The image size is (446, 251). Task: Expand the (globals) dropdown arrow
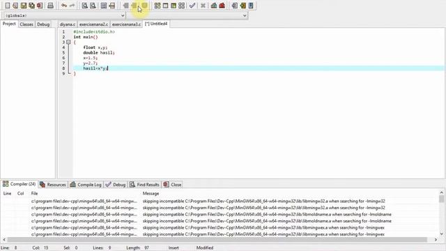[x=123, y=15]
